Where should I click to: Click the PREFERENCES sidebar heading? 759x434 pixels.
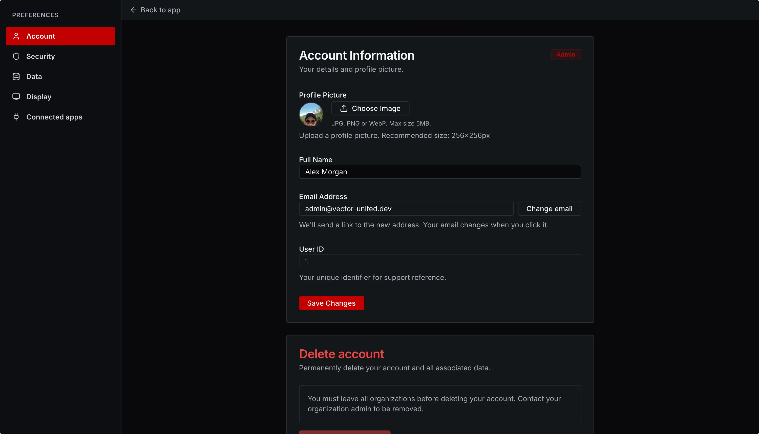(35, 15)
